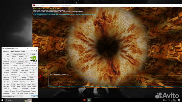
Task: Toggle the PhysX checkbox
Action: click(25, 93)
